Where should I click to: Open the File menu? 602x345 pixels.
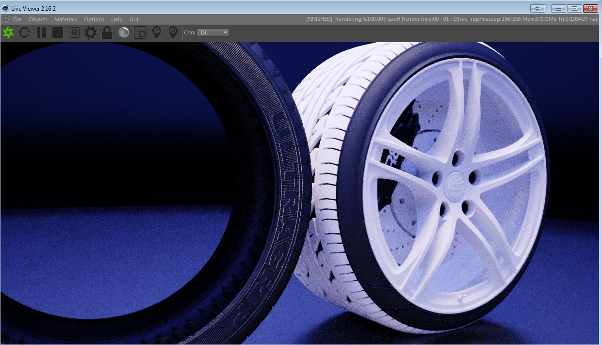point(17,19)
